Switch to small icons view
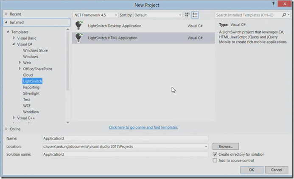 click(187, 15)
